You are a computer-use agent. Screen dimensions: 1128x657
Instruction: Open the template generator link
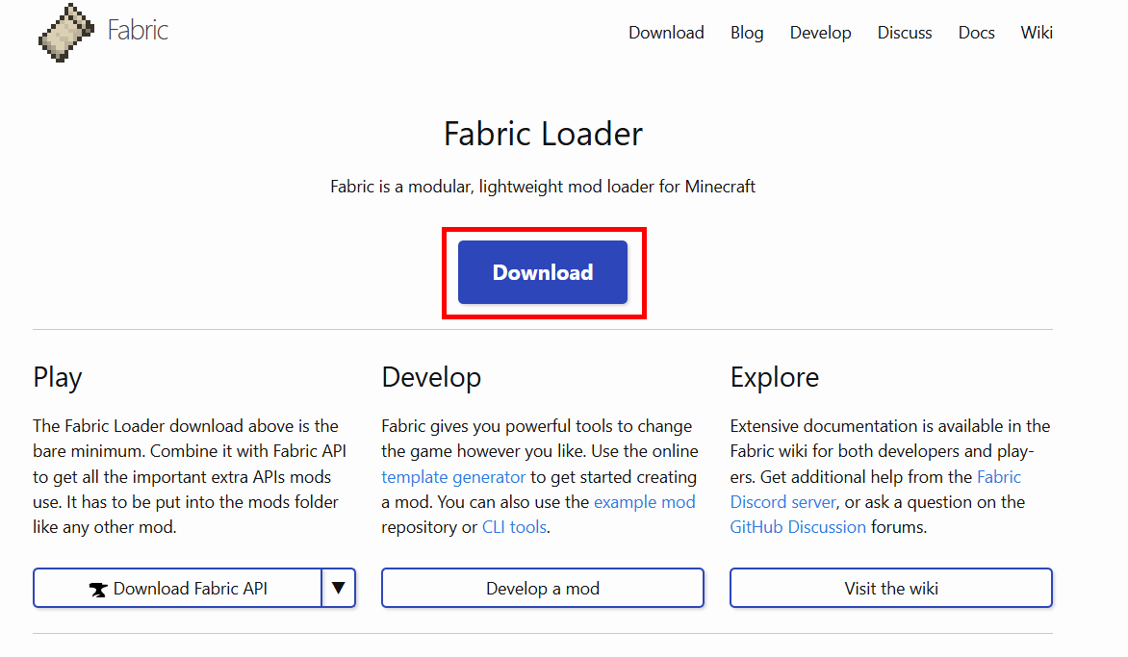[x=453, y=477]
